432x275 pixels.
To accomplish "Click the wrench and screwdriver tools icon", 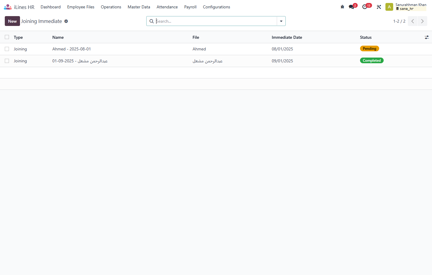I will click(379, 7).
